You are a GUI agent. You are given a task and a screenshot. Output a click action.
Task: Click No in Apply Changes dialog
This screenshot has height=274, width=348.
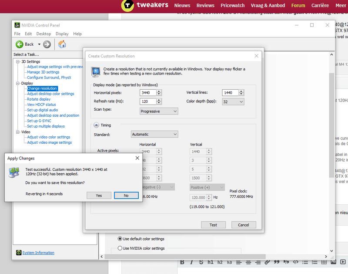[x=126, y=195]
